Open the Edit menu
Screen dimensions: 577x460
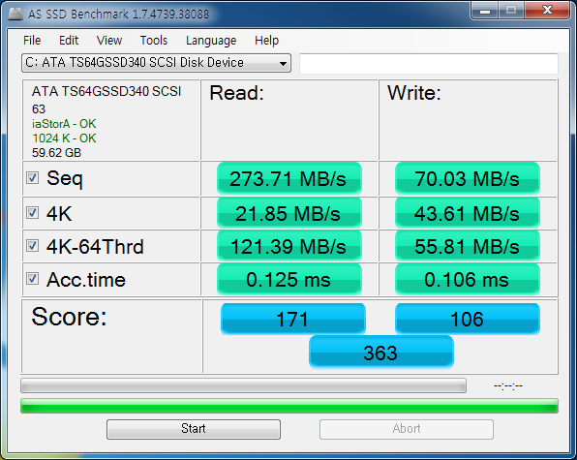pos(69,40)
